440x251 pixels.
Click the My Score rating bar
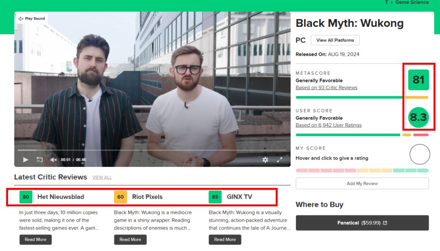pyautogui.click(x=362, y=170)
